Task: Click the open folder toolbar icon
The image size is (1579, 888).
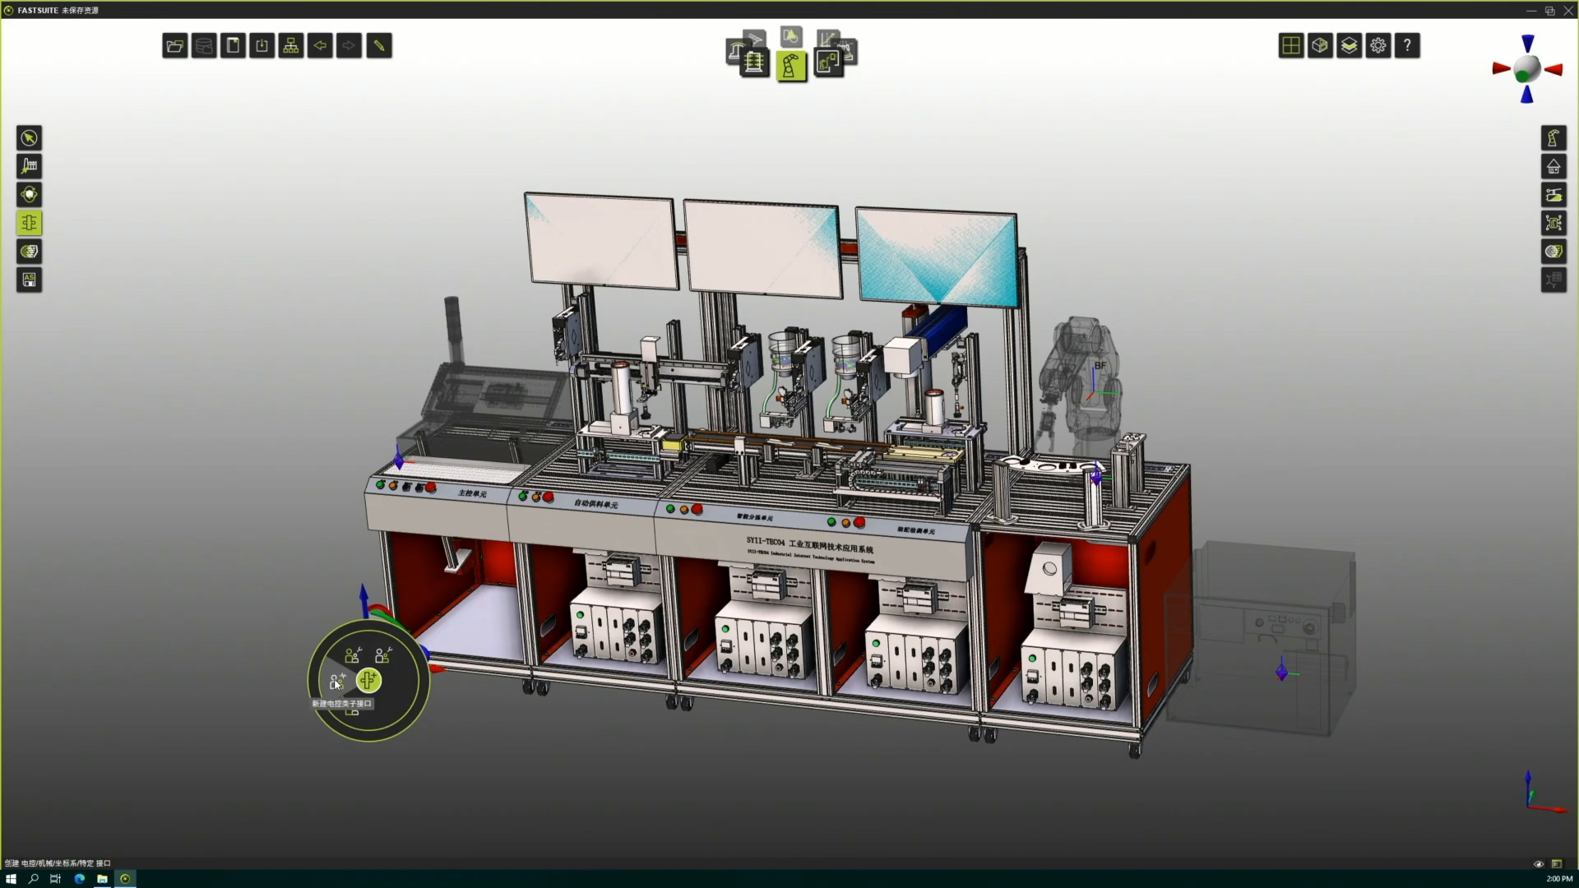Action: (x=174, y=46)
